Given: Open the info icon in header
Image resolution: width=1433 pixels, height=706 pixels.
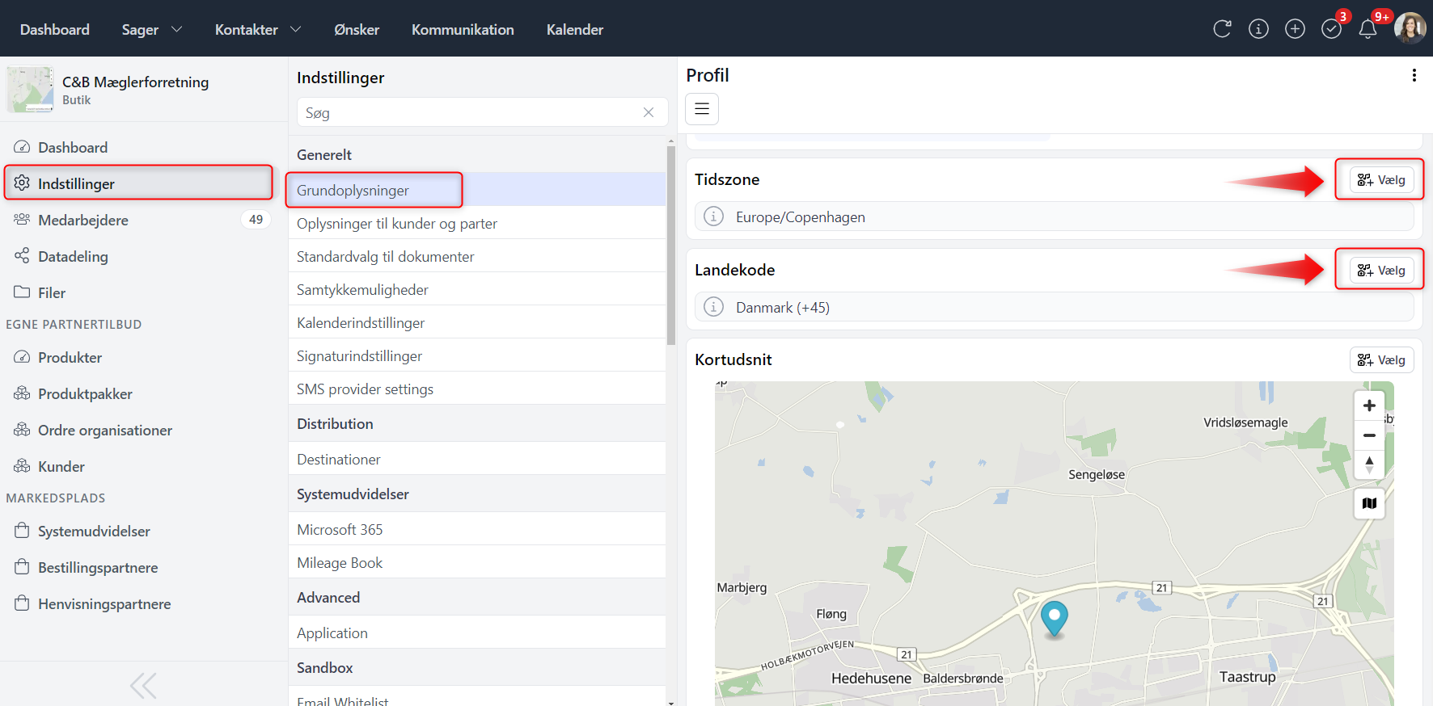Looking at the screenshot, I should (x=1258, y=29).
